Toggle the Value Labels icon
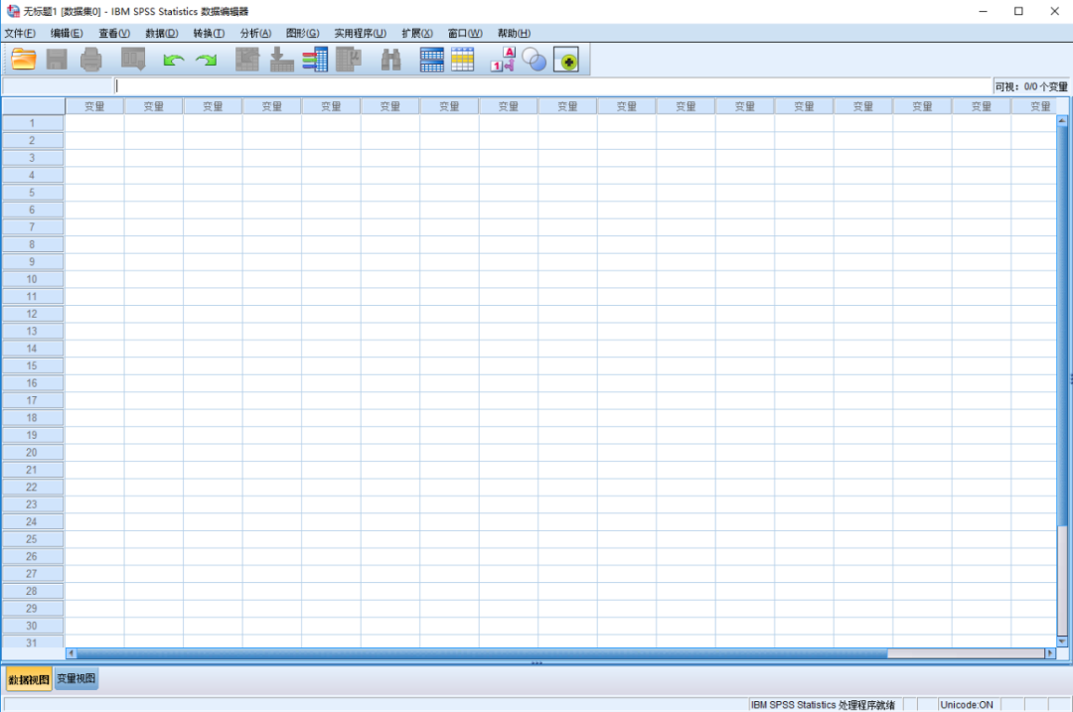Screen dimensions: 1073x712 (x=503, y=60)
